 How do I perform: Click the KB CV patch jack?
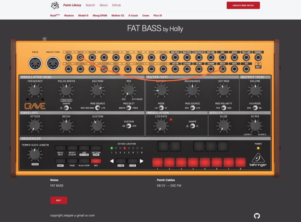[223, 69]
